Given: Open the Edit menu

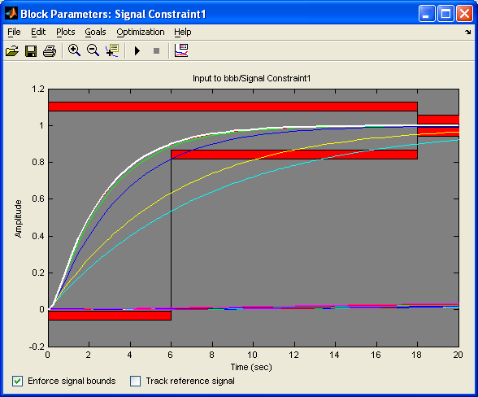Looking at the screenshot, I should (38, 32).
